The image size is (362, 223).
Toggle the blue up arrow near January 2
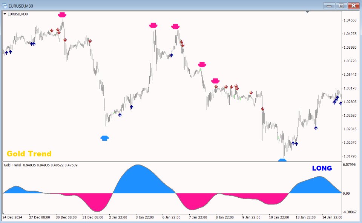121,114
